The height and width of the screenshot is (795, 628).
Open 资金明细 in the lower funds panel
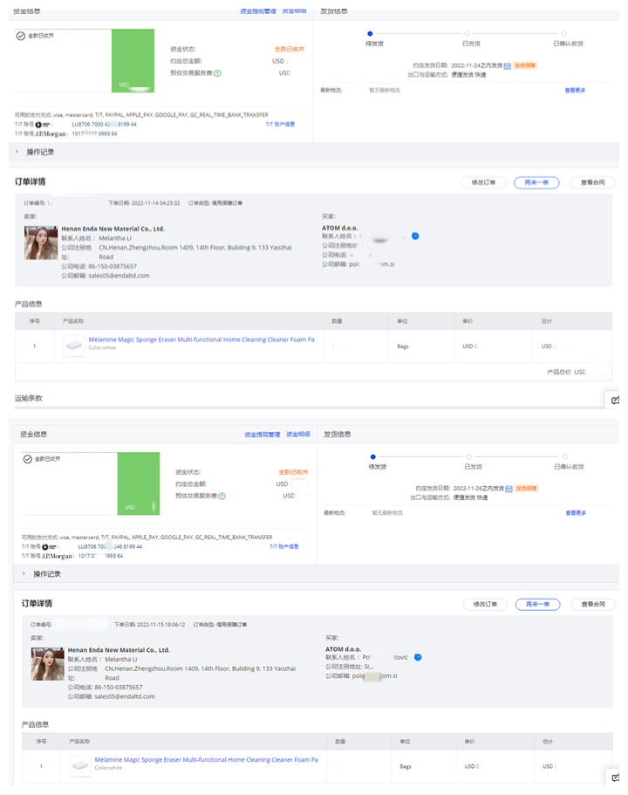click(x=298, y=434)
